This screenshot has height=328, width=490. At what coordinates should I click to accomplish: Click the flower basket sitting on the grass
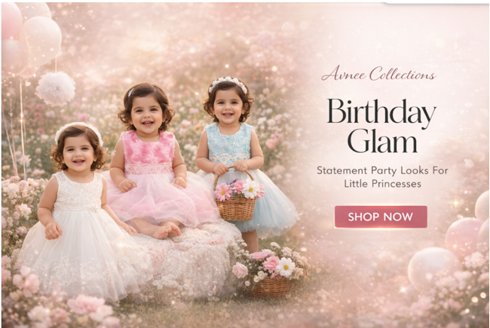pyautogui.click(x=271, y=272)
